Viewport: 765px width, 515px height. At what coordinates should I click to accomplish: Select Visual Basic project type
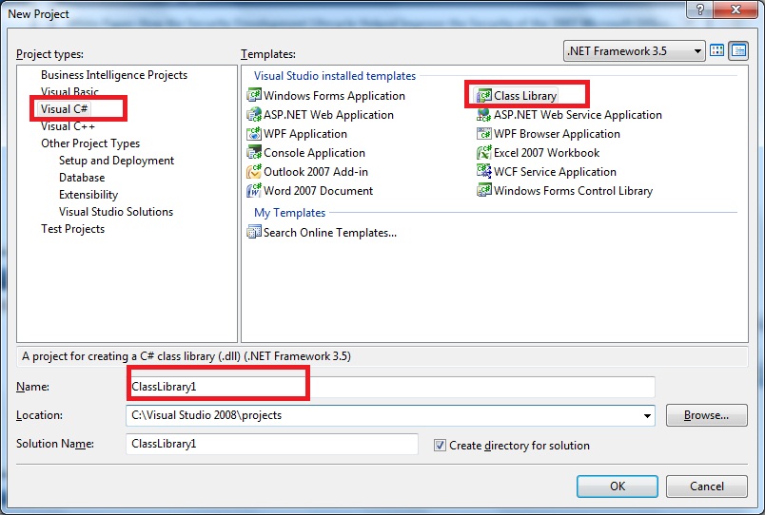click(x=69, y=91)
